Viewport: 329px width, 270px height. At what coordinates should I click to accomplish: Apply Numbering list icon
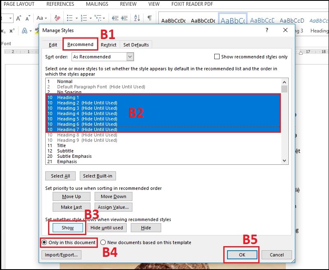click(x=84, y=18)
